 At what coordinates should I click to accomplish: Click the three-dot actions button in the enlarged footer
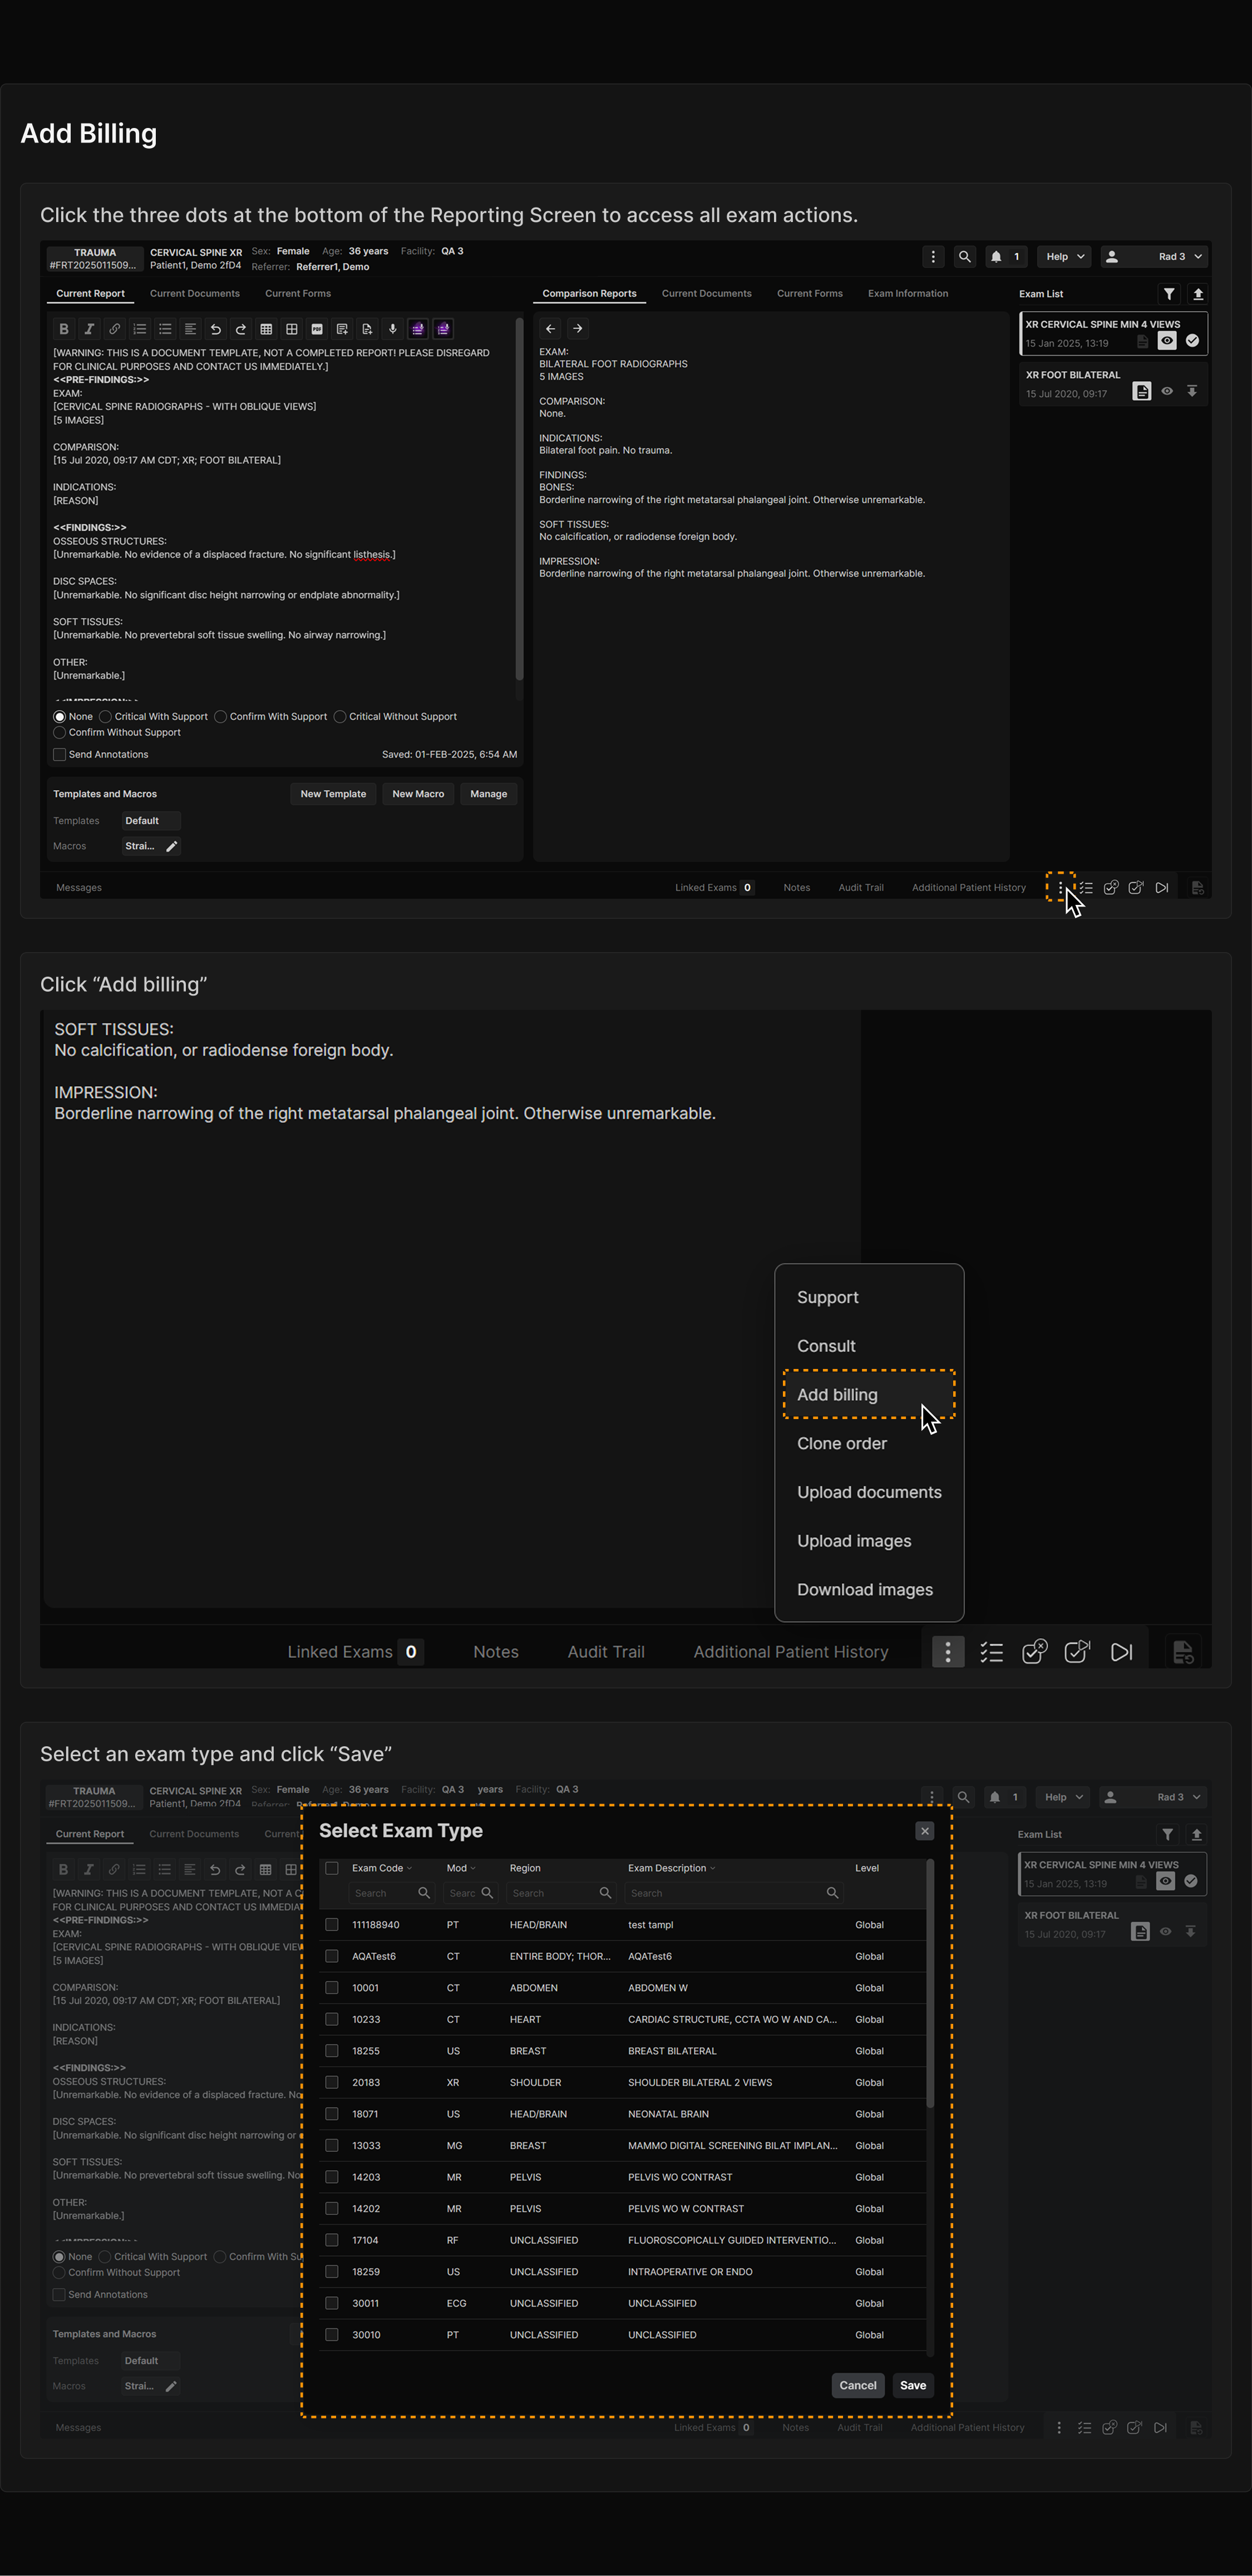point(948,1652)
